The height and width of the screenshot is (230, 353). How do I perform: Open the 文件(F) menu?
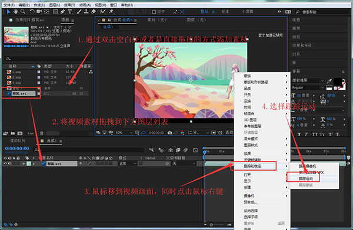tap(9, 5)
